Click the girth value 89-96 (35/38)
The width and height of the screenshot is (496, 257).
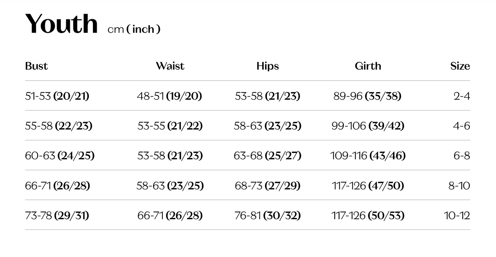pyautogui.click(x=367, y=96)
